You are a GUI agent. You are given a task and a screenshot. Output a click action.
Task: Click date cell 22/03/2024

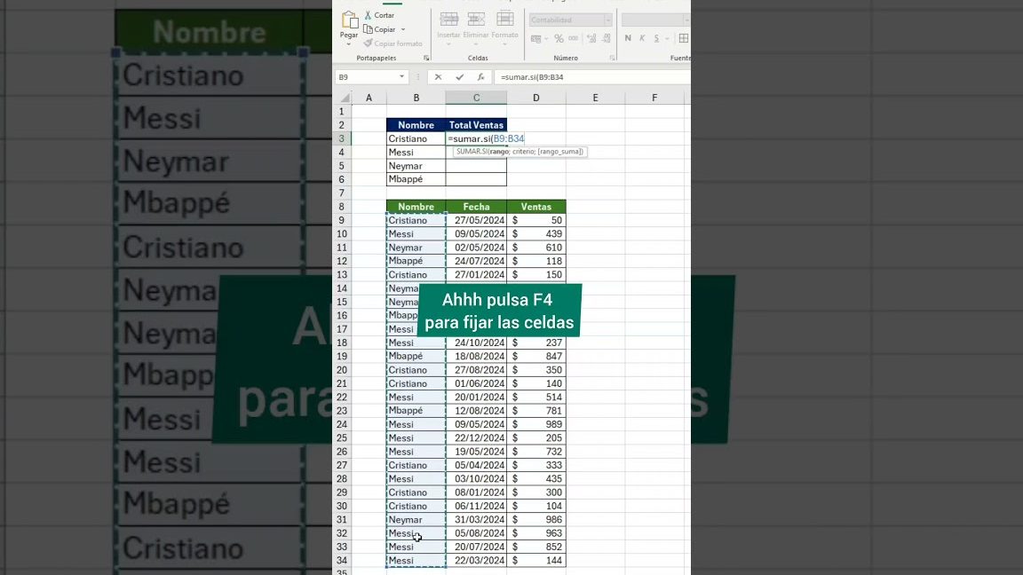[x=476, y=561]
